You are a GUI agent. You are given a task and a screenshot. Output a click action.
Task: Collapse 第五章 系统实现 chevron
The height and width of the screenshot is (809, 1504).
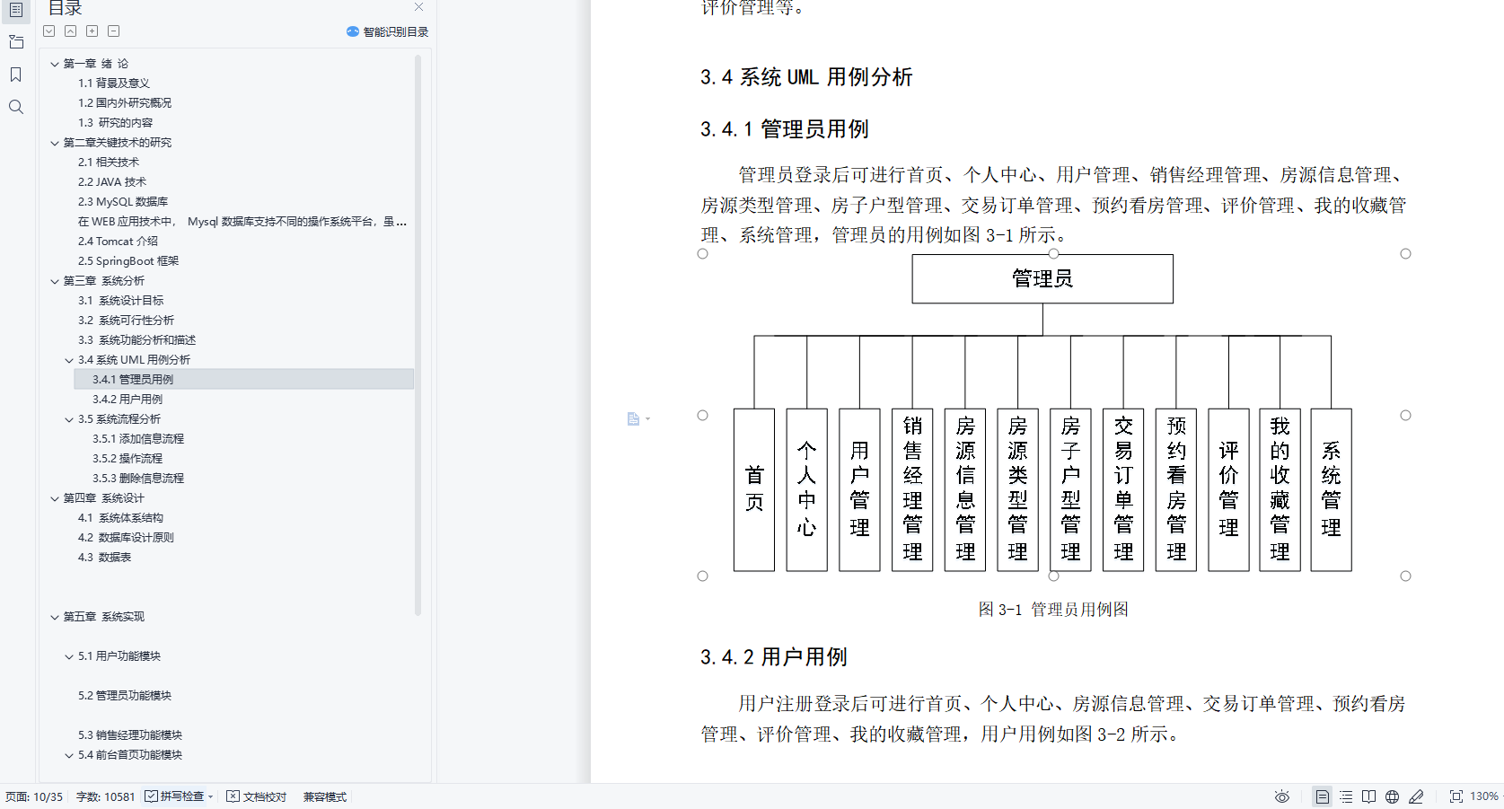click(55, 617)
